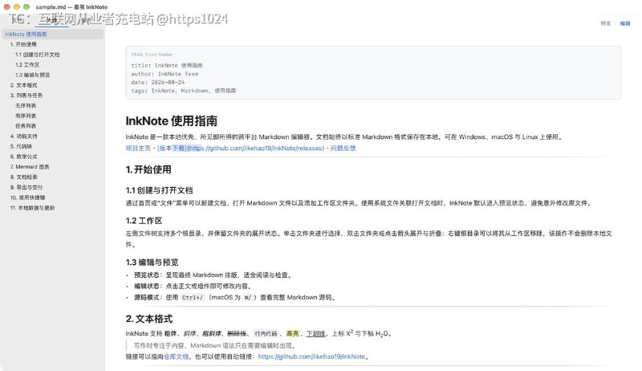Switch to 编辑 edit mode
This screenshot has height=371, width=642.
point(625,23)
